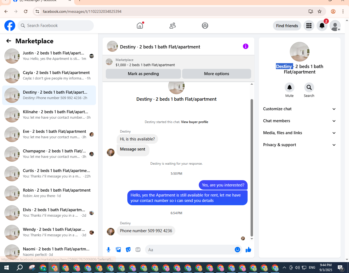349x273 pixels.
Task: Click the back arrow beside Marketplace
Action: 9,41
